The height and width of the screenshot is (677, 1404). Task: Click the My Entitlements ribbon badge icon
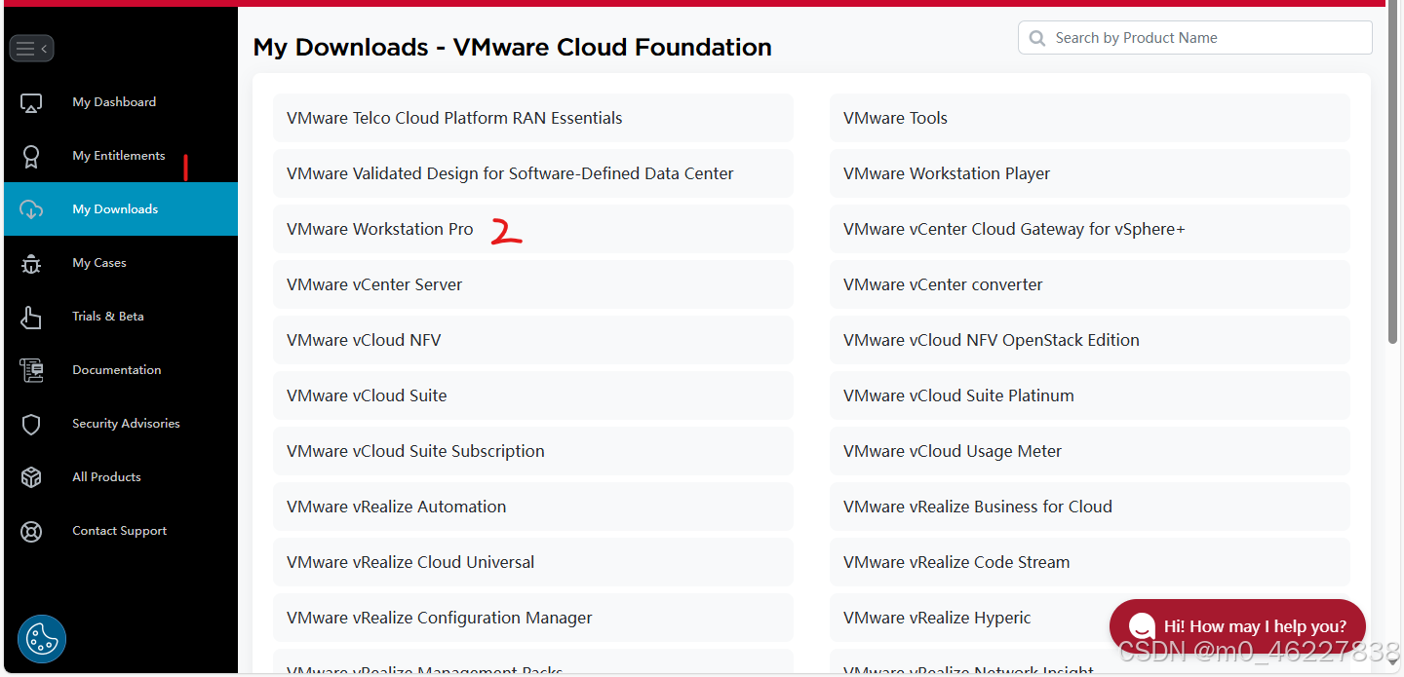click(x=31, y=156)
